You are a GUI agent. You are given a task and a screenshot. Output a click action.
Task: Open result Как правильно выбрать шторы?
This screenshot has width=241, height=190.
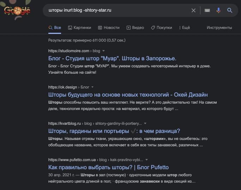(108, 167)
